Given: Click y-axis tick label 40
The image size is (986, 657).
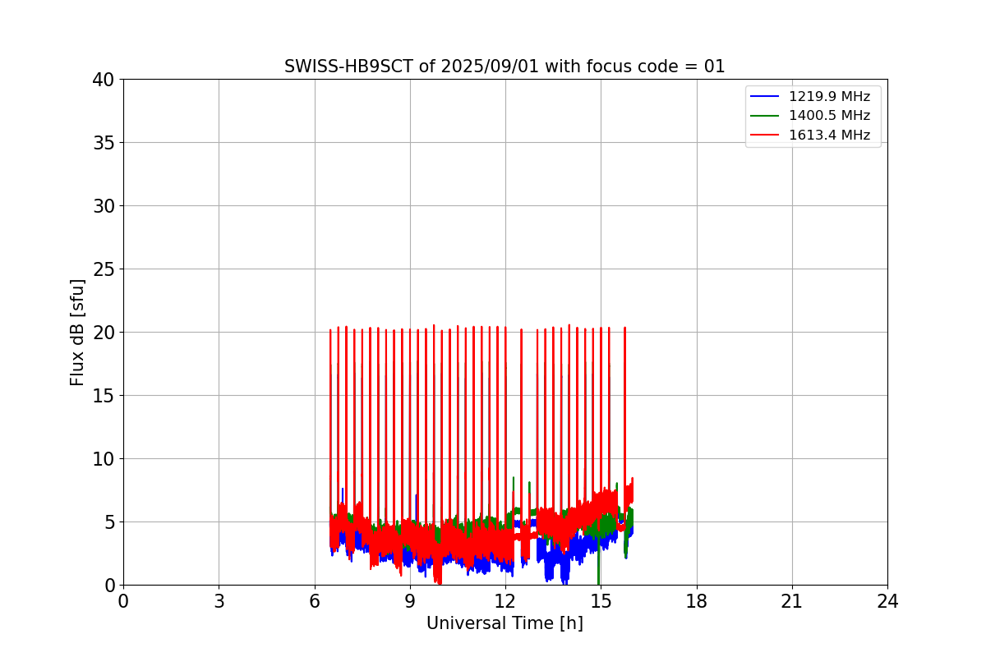Looking at the screenshot, I should [x=104, y=80].
